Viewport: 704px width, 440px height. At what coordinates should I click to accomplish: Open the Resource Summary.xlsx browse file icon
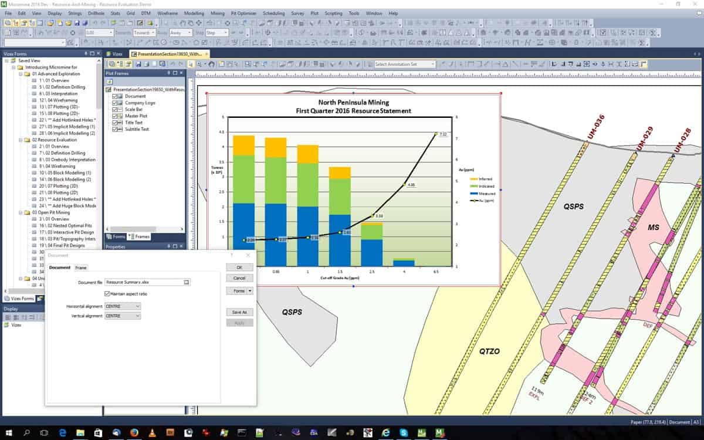(x=185, y=282)
